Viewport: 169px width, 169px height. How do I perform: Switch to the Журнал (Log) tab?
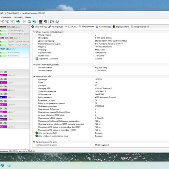point(103,27)
